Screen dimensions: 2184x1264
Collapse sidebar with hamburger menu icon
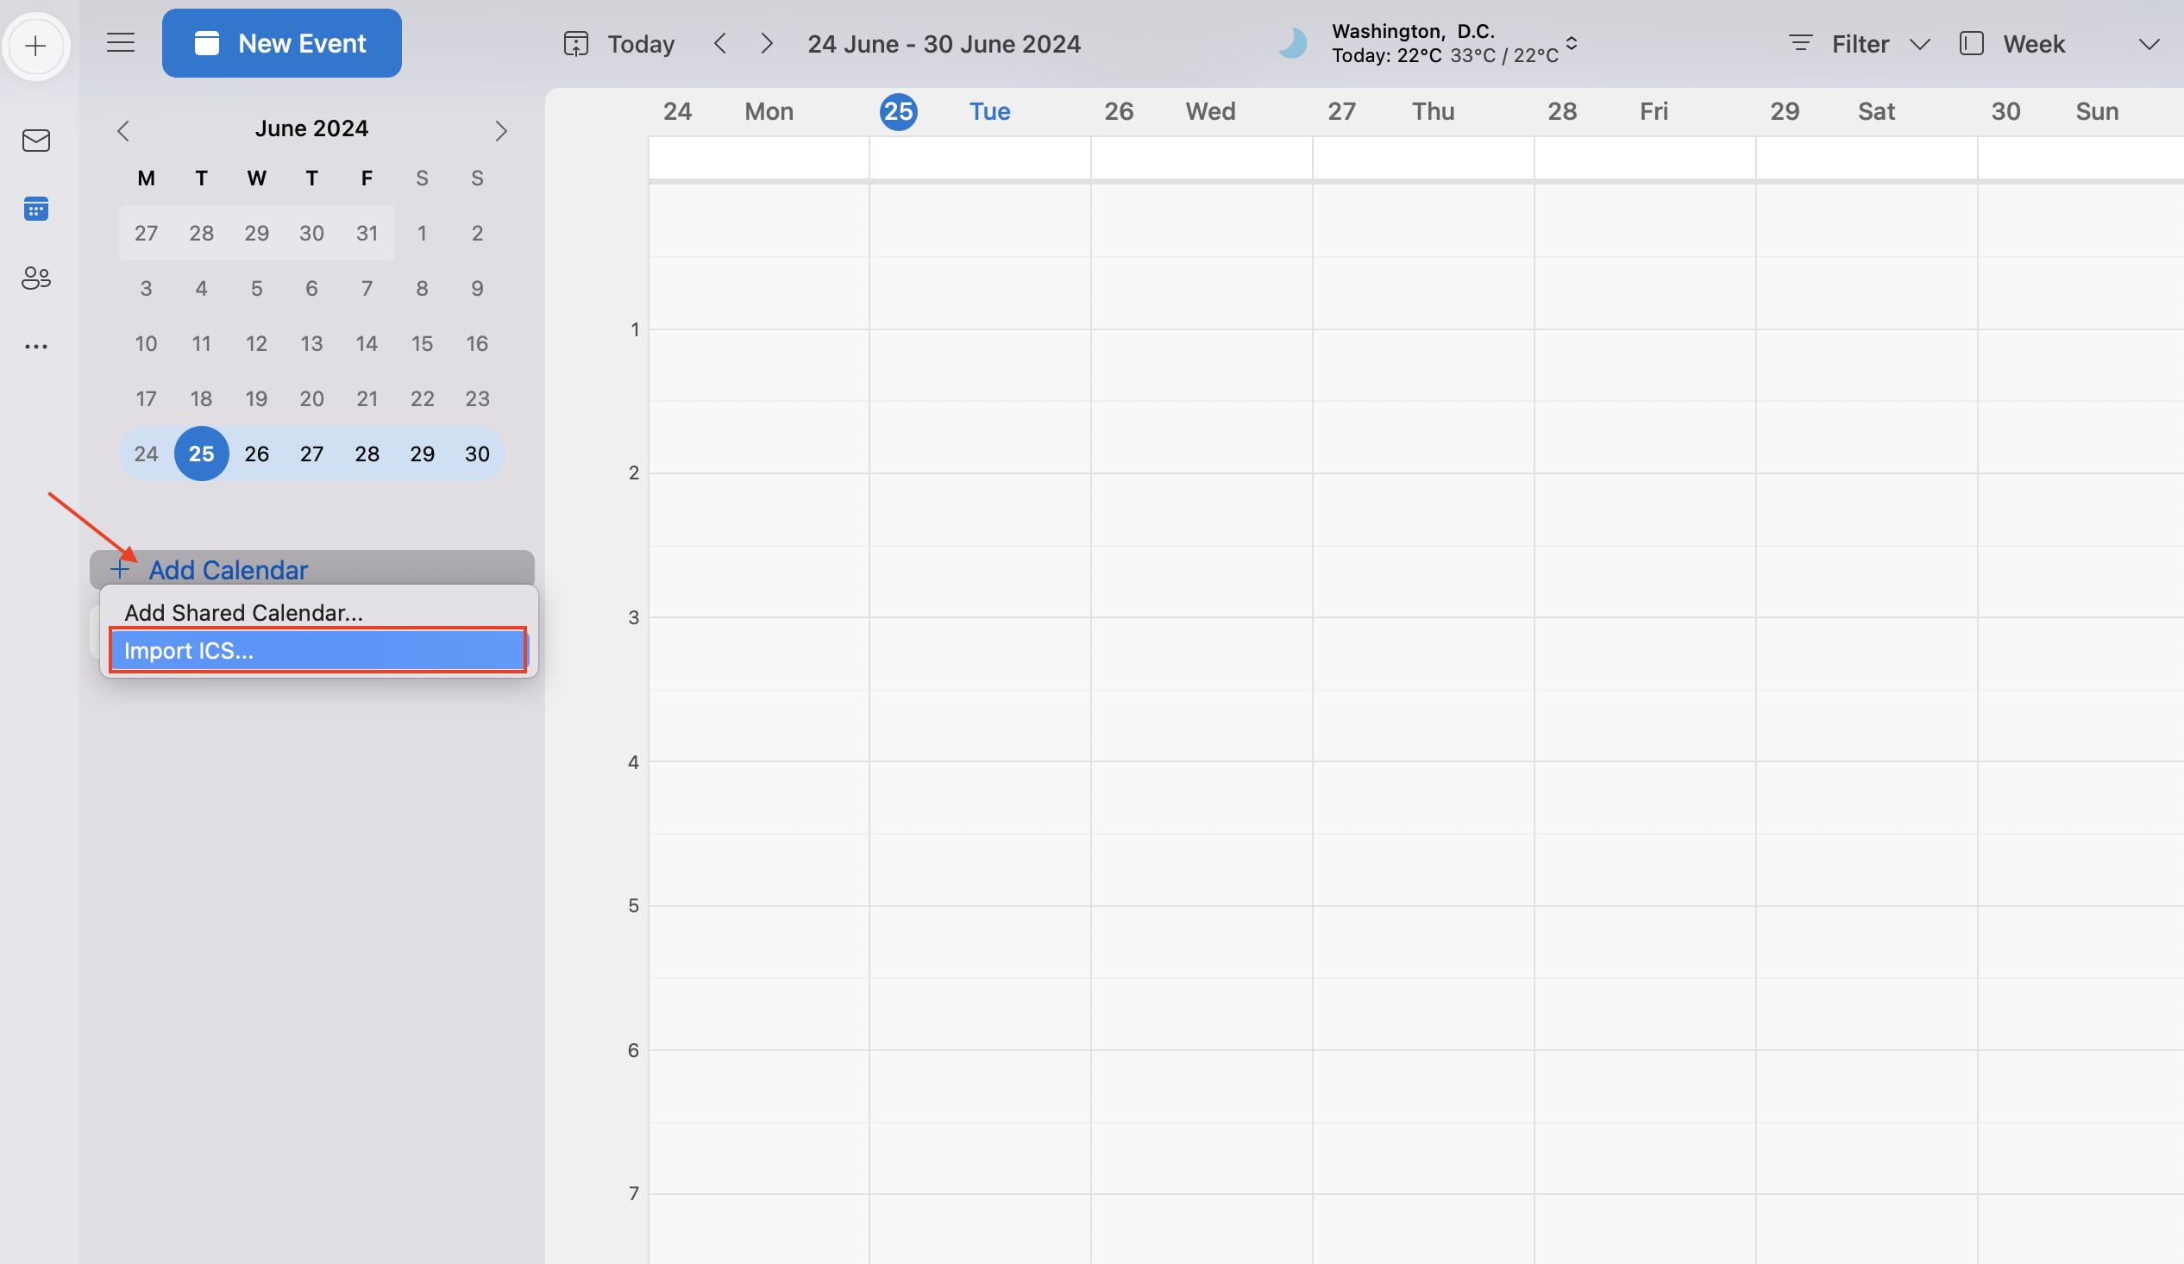[x=121, y=41]
